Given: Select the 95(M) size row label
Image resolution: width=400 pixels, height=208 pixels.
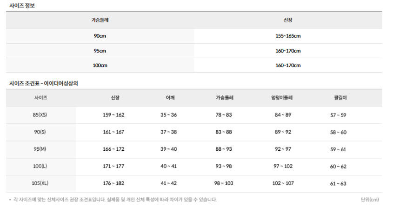Looking at the screenshot, I should pos(40,149).
